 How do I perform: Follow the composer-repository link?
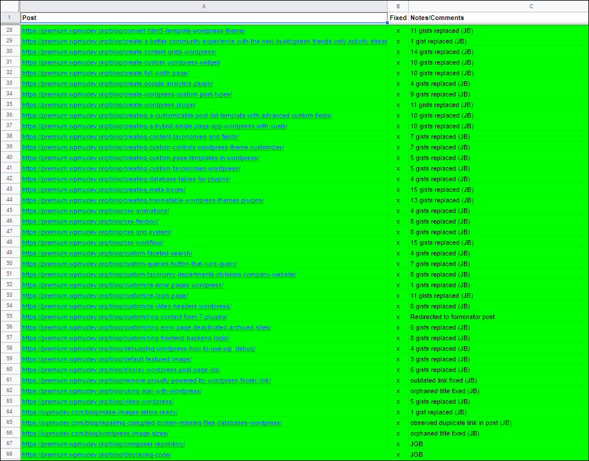(104, 444)
